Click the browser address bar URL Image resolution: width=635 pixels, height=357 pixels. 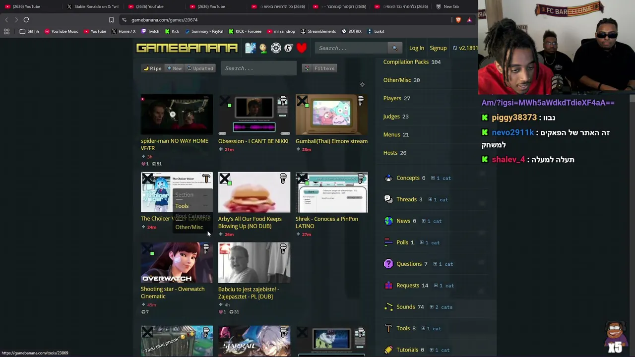point(164,20)
